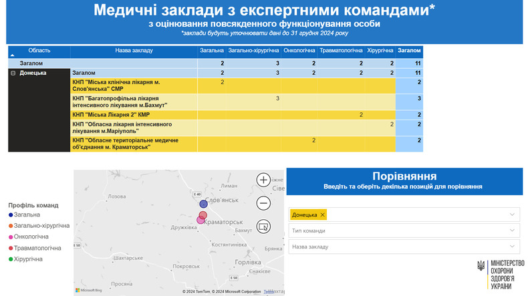Select the Травматологічна red legend dot
This screenshot has width=528, height=296.
coord(11,248)
